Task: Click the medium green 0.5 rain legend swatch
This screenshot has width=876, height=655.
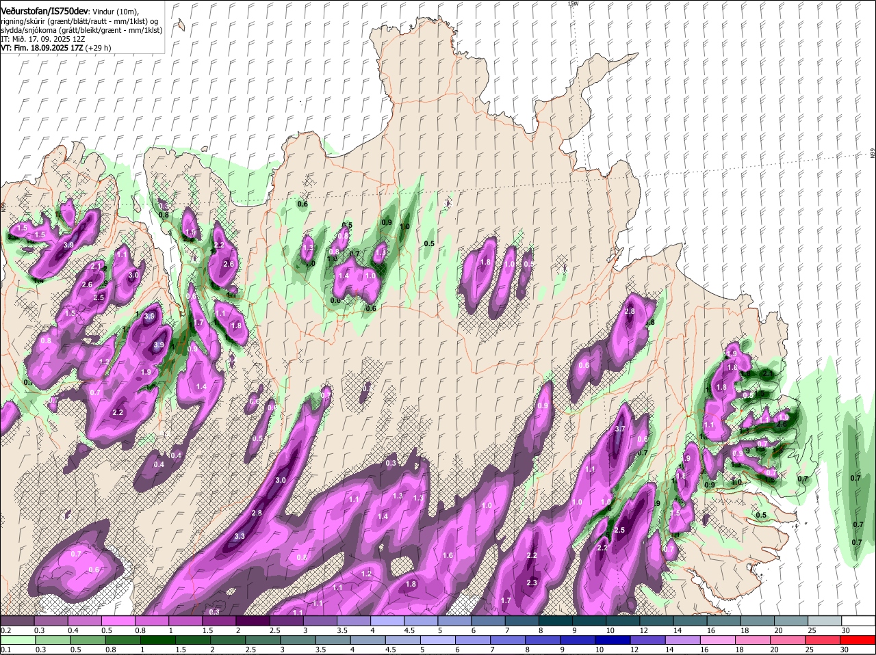Action: (x=88, y=641)
